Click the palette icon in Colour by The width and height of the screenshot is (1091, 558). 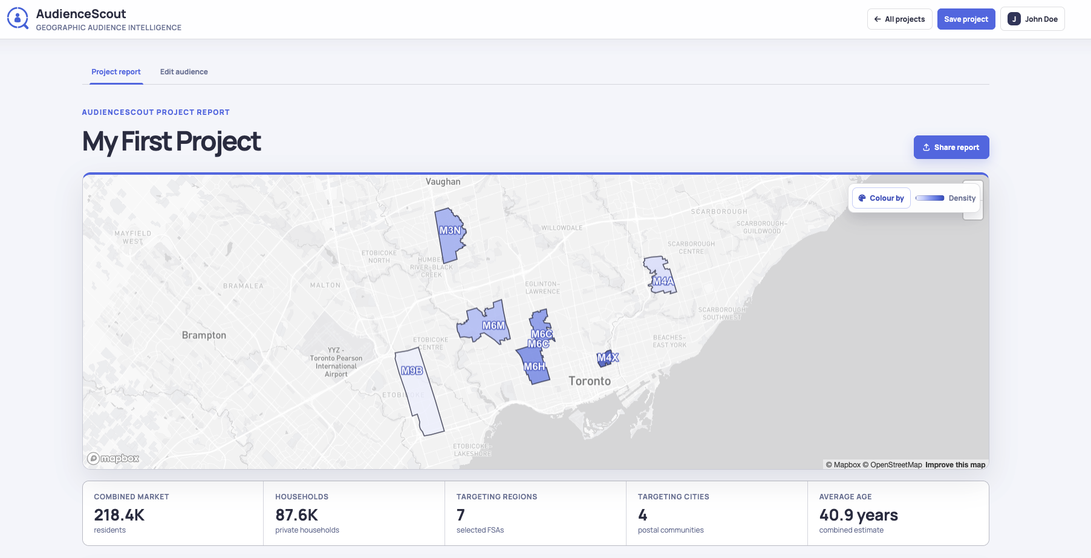click(862, 198)
